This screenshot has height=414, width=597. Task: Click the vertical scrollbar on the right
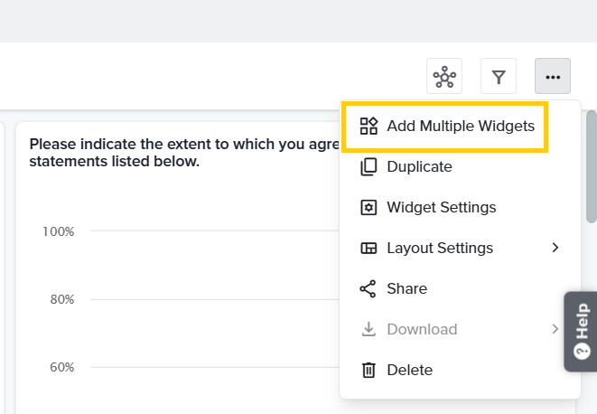(592, 167)
